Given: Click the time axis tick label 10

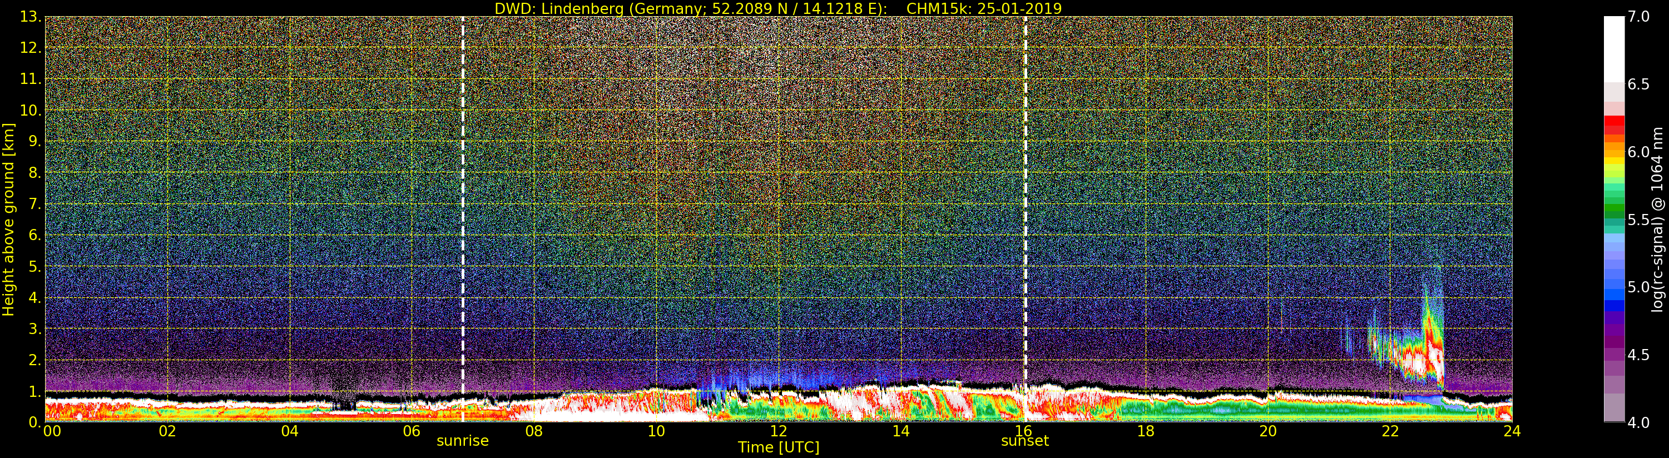Looking at the screenshot, I should pyautogui.click(x=656, y=431).
